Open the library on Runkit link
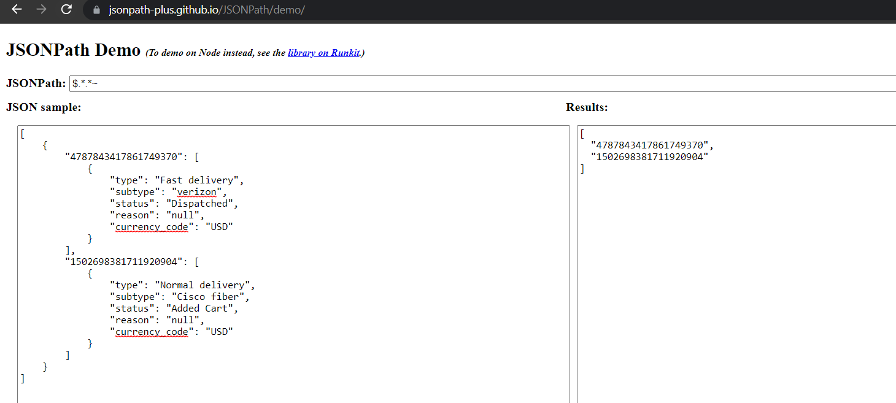This screenshot has height=403, width=896. click(x=323, y=53)
